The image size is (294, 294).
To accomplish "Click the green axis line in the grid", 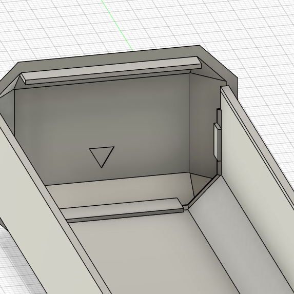I will coord(117,25).
